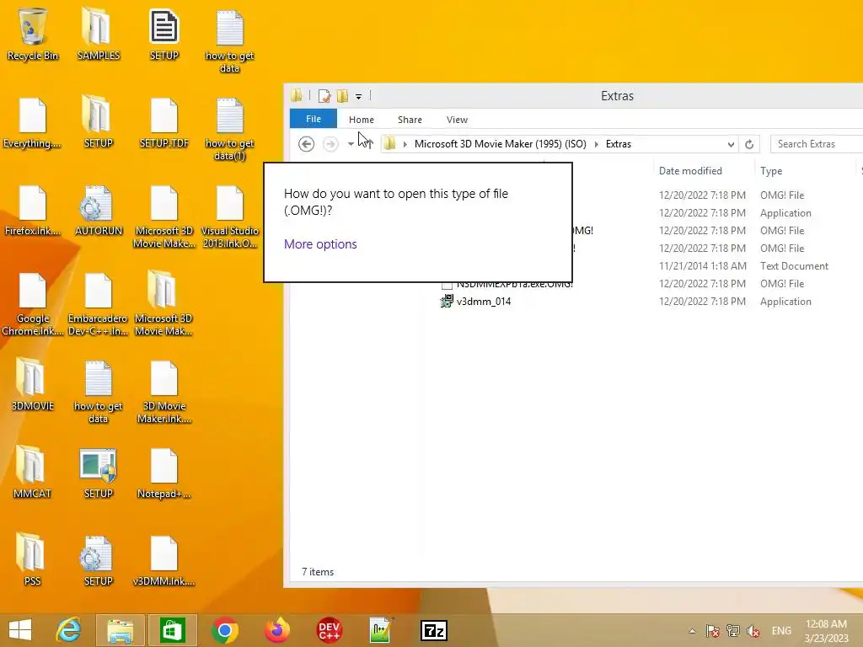Select the Embarcadero Dev-C++ desktop file
This screenshot has height=647, width=863.
(x=98, y=303)
